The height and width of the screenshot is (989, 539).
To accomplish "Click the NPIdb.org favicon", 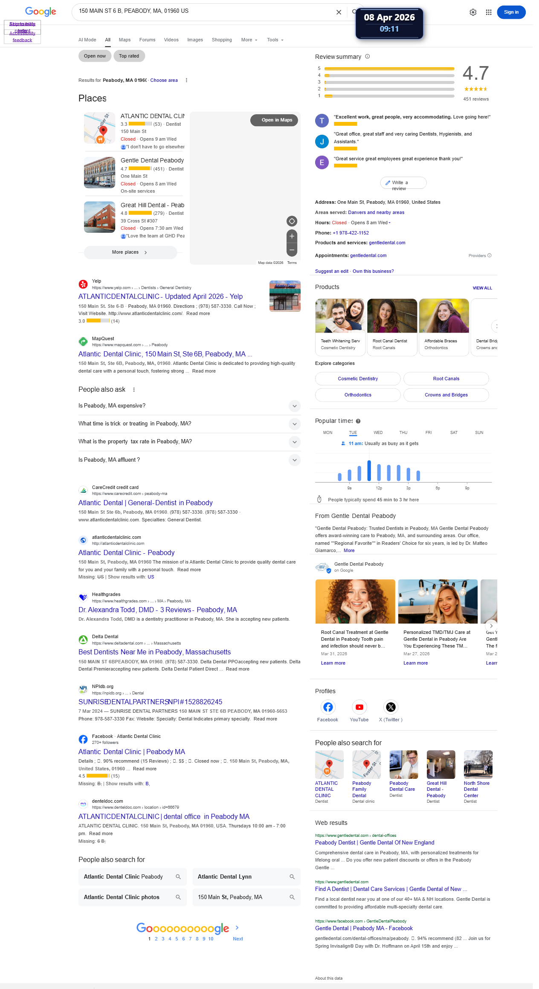I will (x=83, y=689).
